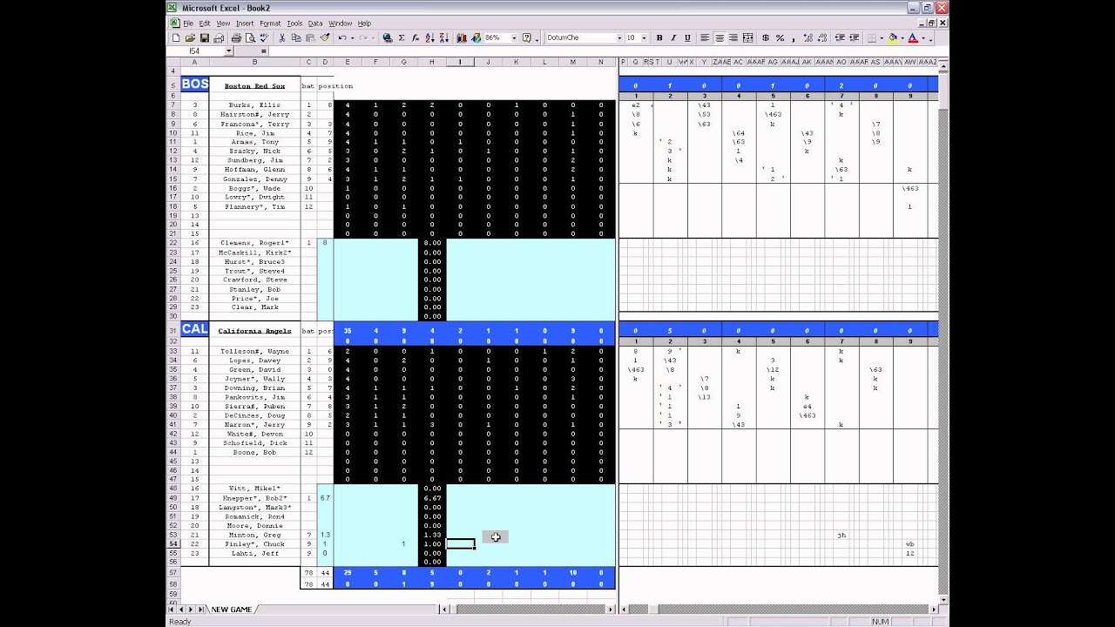Image resolution: width=1115 pixels, height=627 pixels.
Task: Sort descending with the Z-A icon
Action: point(444,38)
